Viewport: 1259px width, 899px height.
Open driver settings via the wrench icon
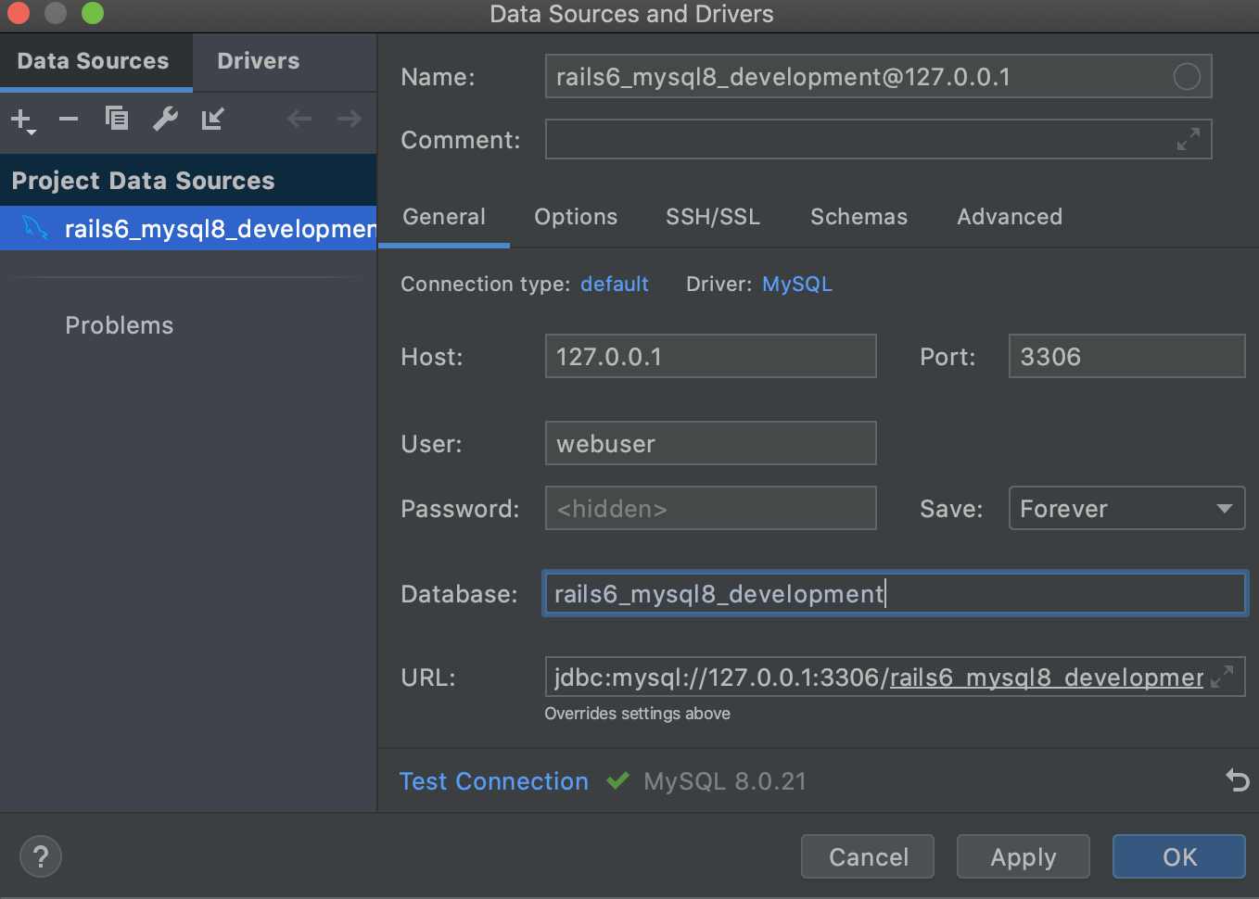165,119
